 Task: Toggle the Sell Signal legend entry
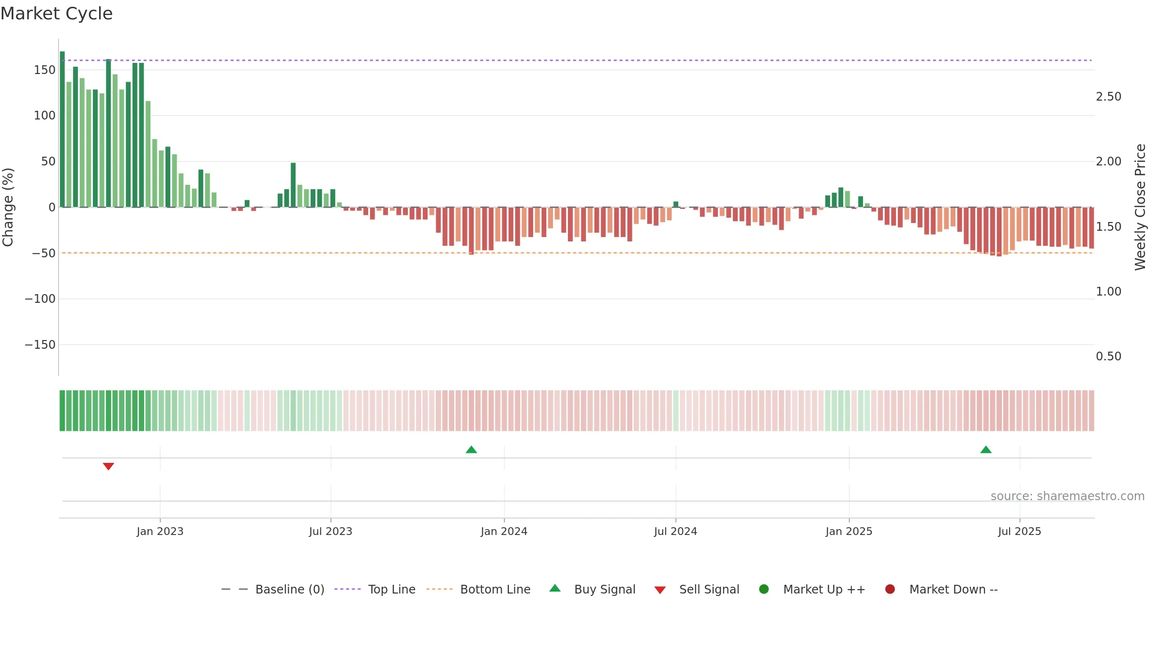click(697, 589)
